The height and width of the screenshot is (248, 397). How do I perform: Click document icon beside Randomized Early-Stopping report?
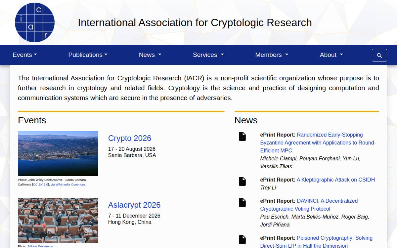(x=243, y=136)
